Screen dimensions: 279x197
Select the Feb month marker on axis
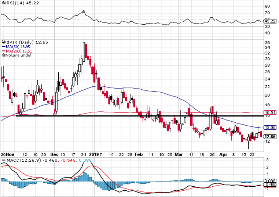pyautogui.click(x=139, y=155)
